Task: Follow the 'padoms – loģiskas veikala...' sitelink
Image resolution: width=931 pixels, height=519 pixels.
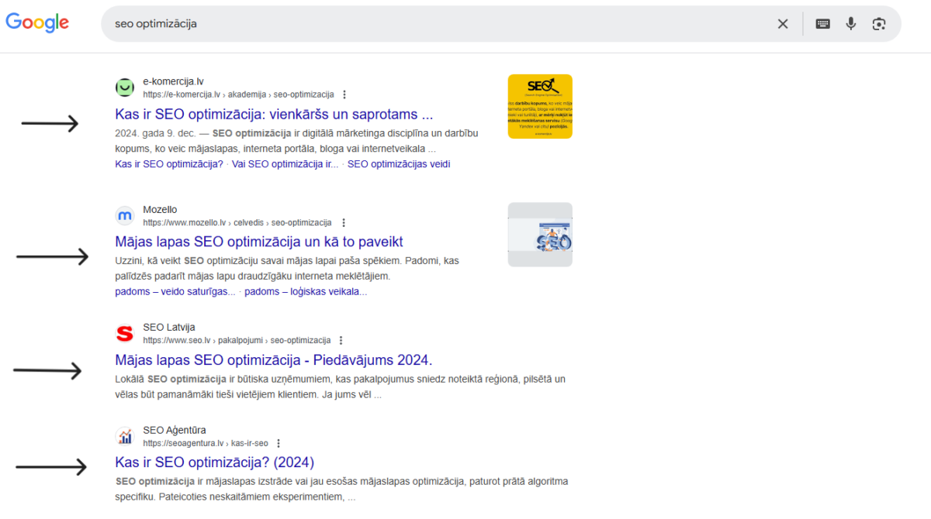Action: (306, 292)
